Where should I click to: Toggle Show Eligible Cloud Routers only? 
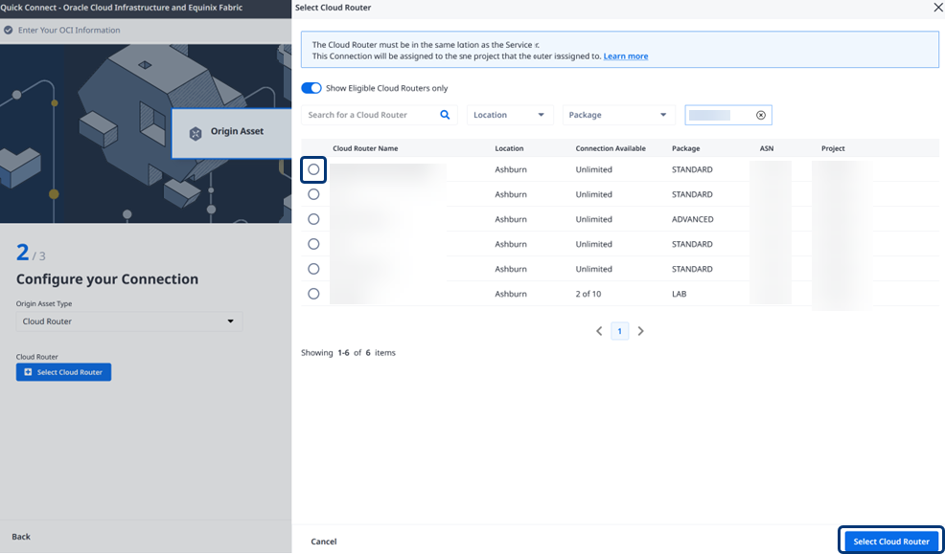(x=311, y=88)
